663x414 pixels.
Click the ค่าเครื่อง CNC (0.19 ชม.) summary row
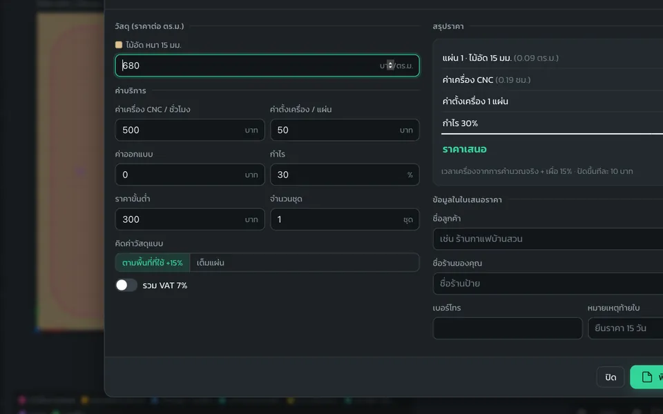552,80
